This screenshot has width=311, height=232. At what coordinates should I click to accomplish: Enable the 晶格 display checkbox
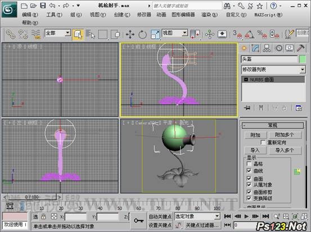(249, 164)
